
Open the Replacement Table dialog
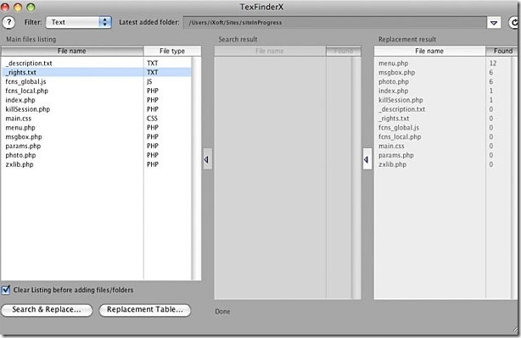pos(145,310)
